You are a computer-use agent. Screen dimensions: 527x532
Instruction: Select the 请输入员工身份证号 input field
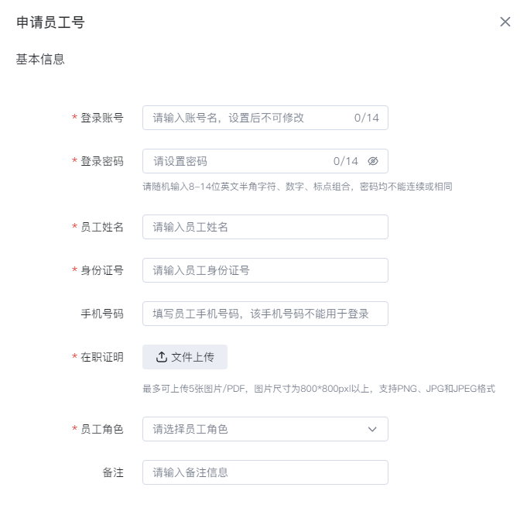tap(265, 270)
